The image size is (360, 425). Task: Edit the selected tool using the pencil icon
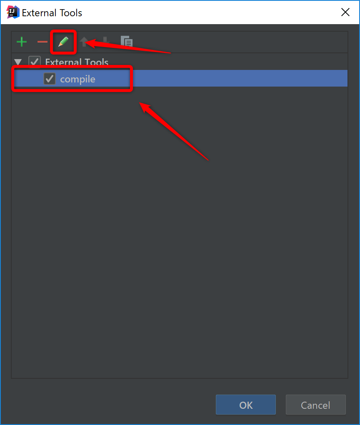click(x=63, y=42)
